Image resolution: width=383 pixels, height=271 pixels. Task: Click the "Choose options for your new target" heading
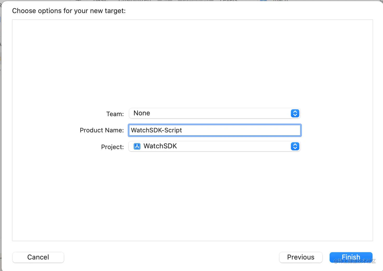point(69,11)
